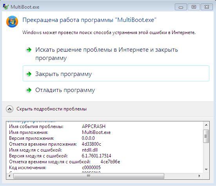Click green arrow beside Закрыть программу
Screen dimensions: 216x186
point(29,74)
